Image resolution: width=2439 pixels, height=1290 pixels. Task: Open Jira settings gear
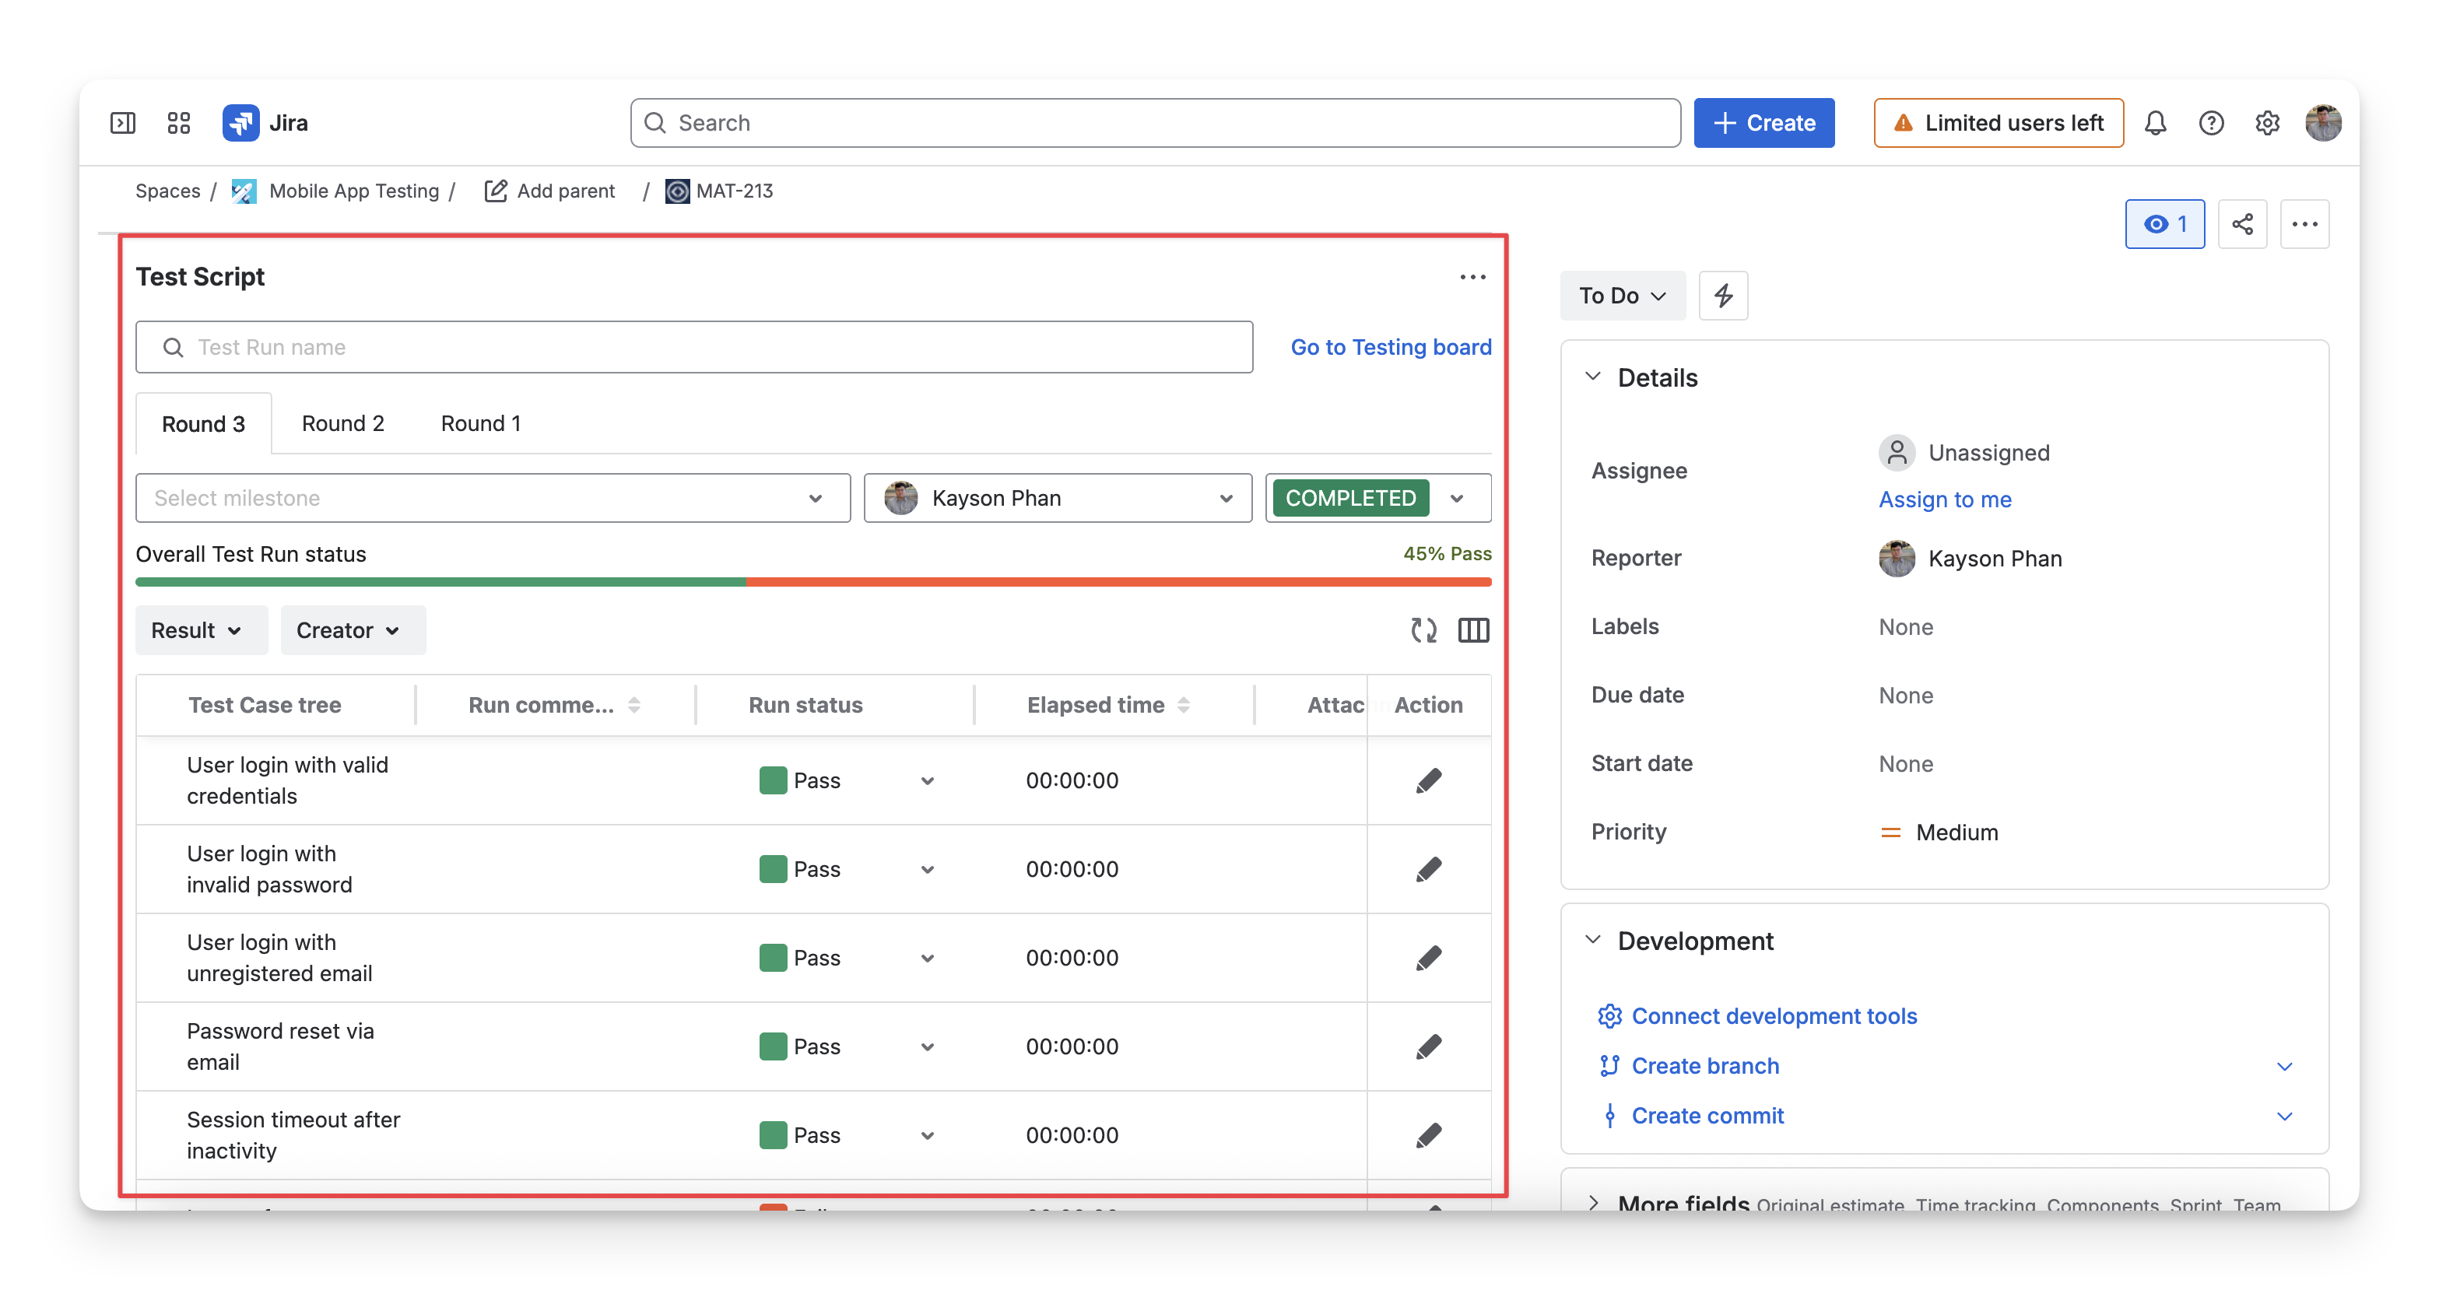tap(2267, 123)
